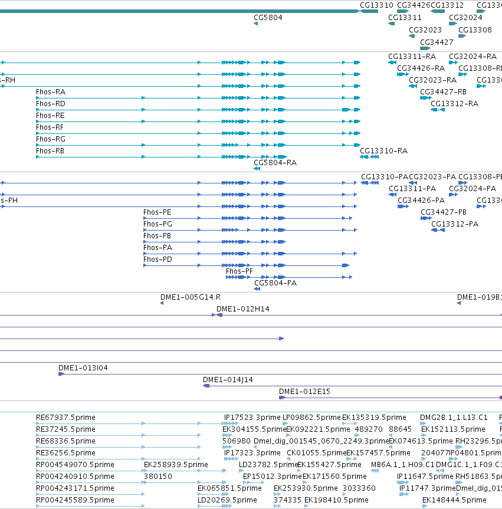The width and height of the screenshot is (502, 509).
Task: Select the Fhos-PE protein feature
Action: point(248,218)
